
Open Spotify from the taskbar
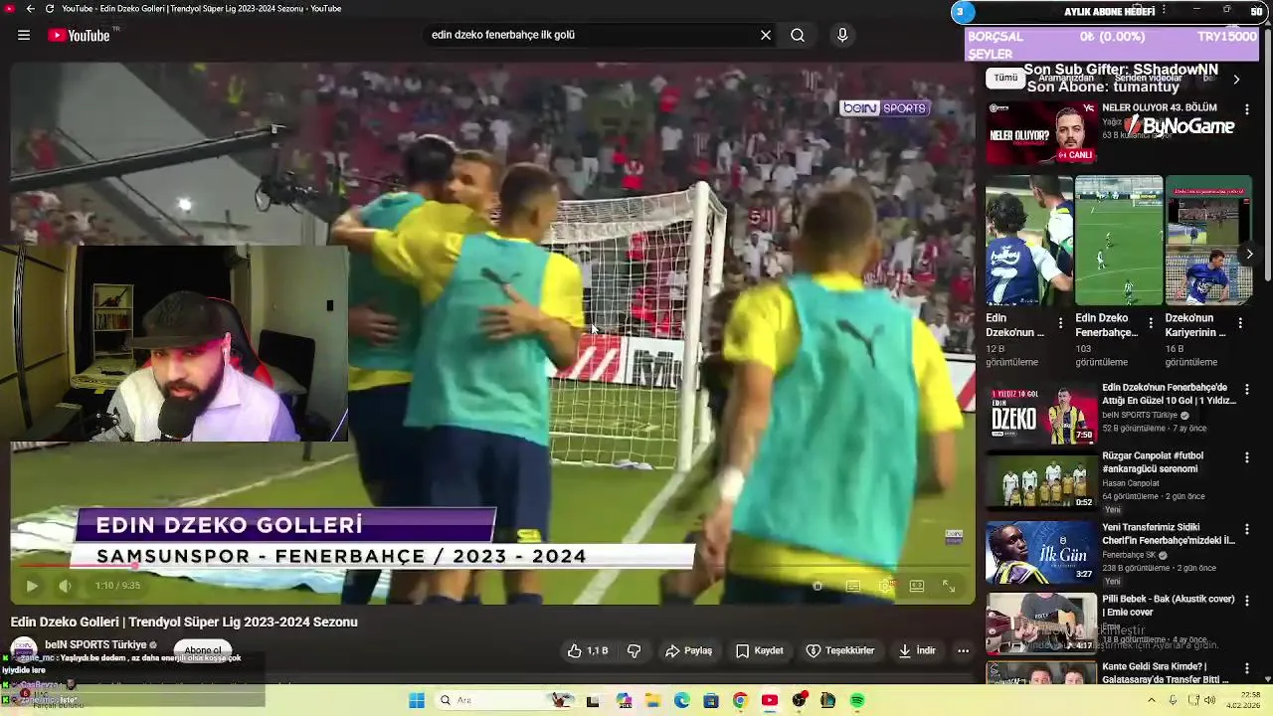[857, 700]
